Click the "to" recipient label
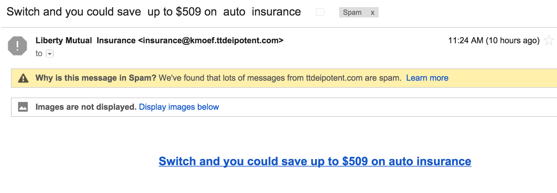The width and height of the screenshot is (557, 193). pos(39,53)
